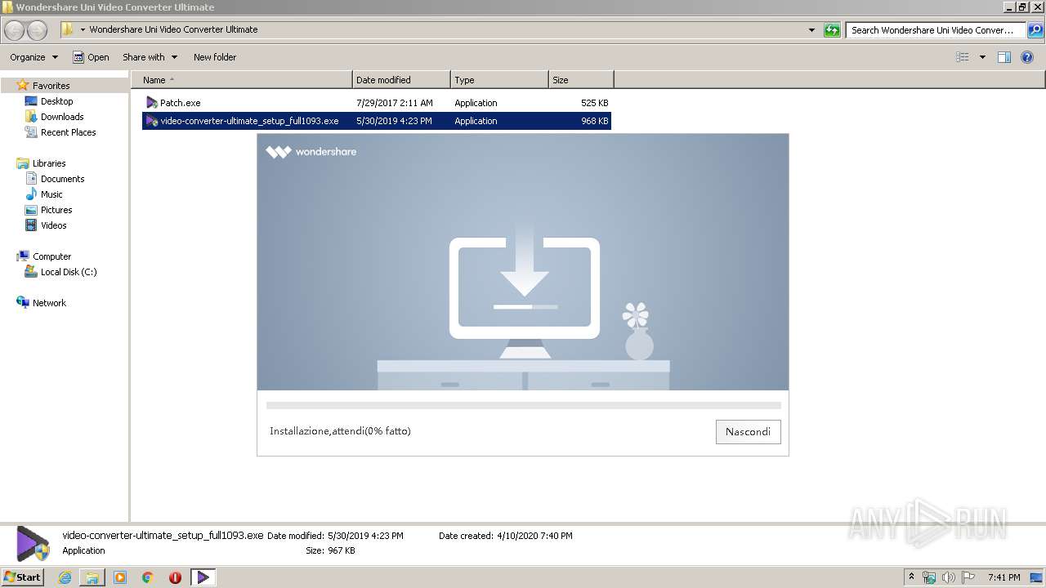Open the Explorer help icon

click(x=1028, y=57)
